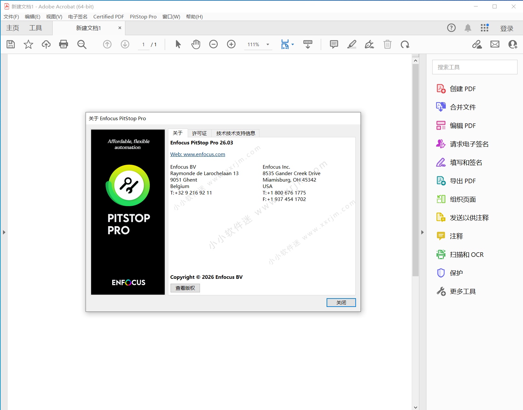Click the Save file icon
The image size is (523, 410).
(x=10, y=44)
